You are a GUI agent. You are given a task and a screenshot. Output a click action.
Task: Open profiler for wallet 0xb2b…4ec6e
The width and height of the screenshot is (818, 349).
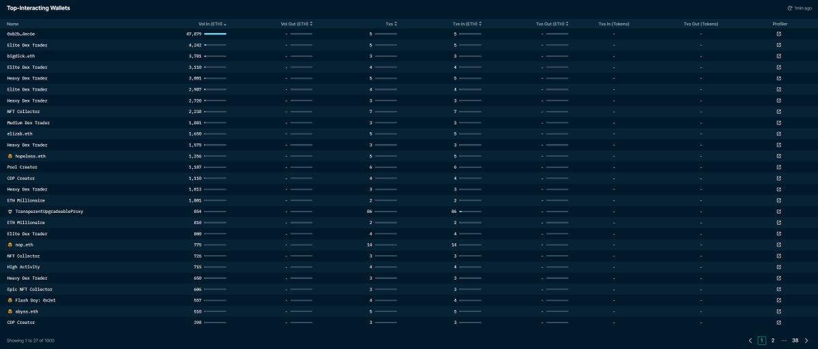click(779, 34)
